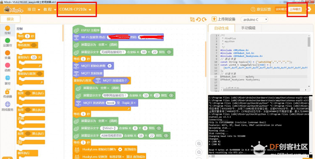The image size is (315, 159).
Task: Toggle preview eye for AI诗词阅读项目 text
Action: 166,136
